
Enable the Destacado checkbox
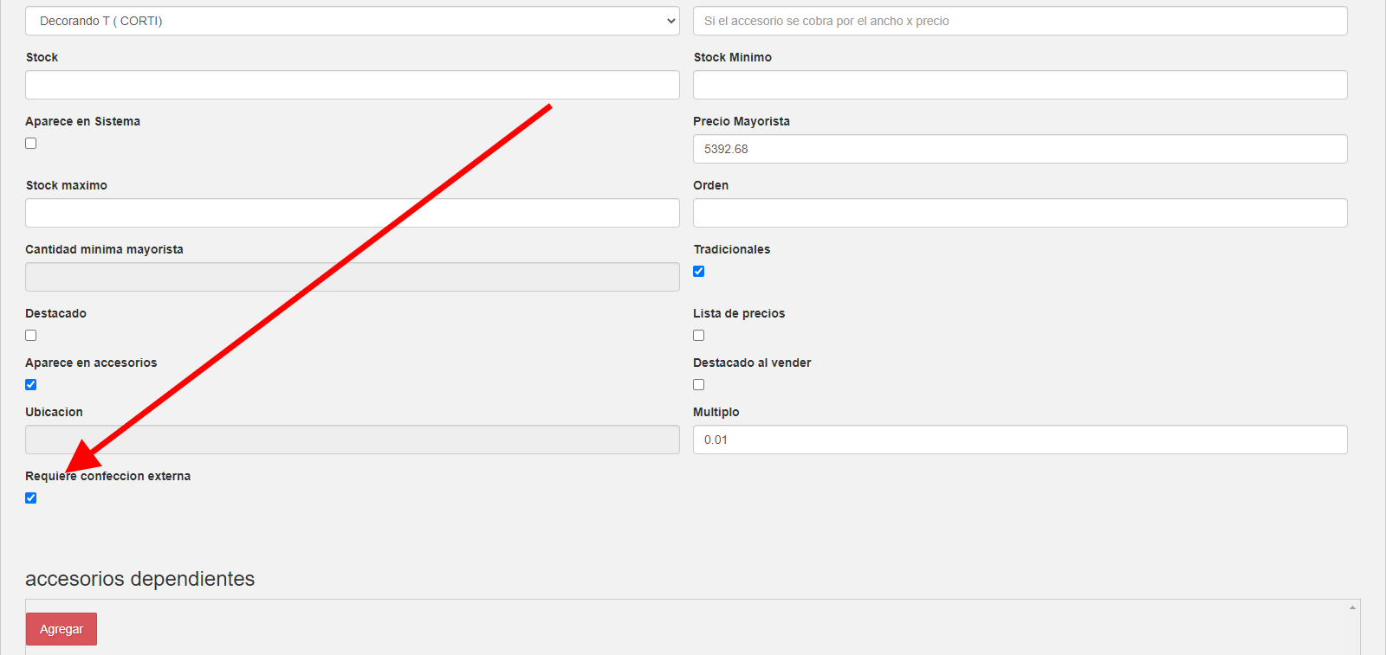pyautogui.click(x=31, y=336)
